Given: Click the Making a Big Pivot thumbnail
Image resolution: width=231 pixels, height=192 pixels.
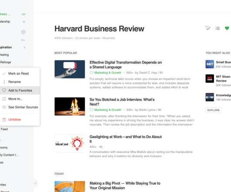Looking at the screenshot, I should [70, 186].
